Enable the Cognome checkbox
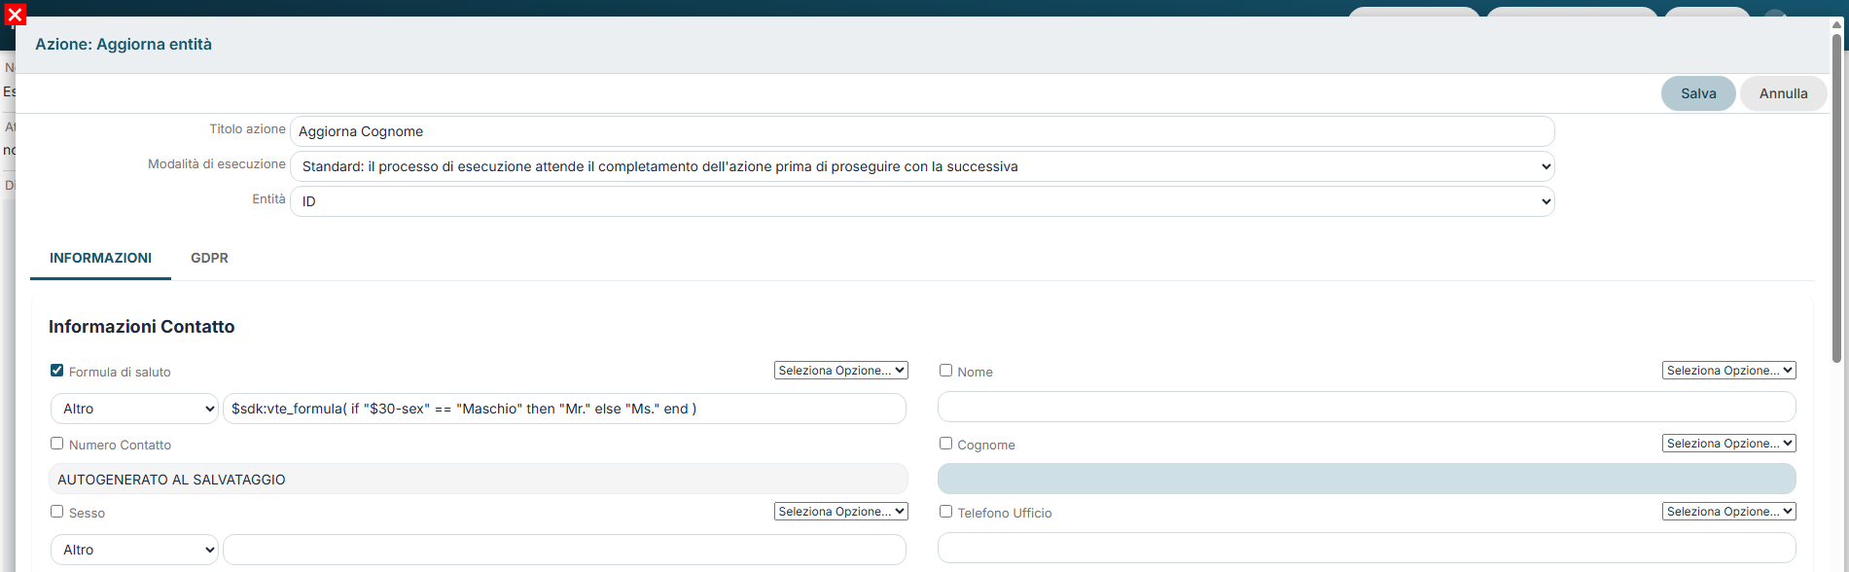 click(x=945, y=444)
